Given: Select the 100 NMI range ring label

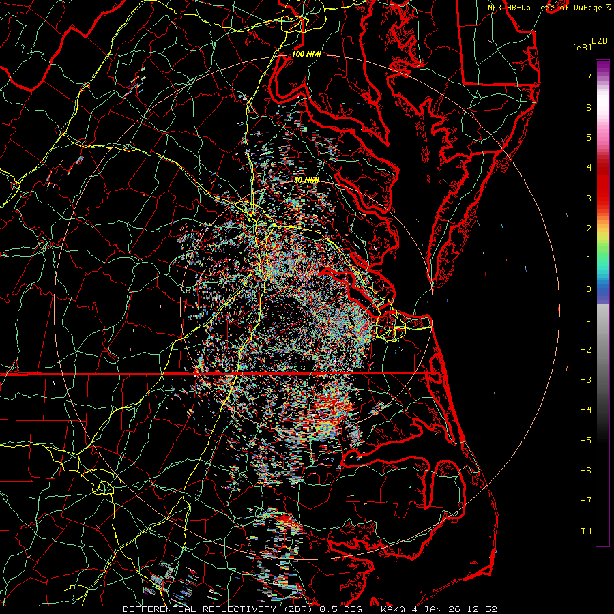Looking at the screenshot, I should point(306,54).
